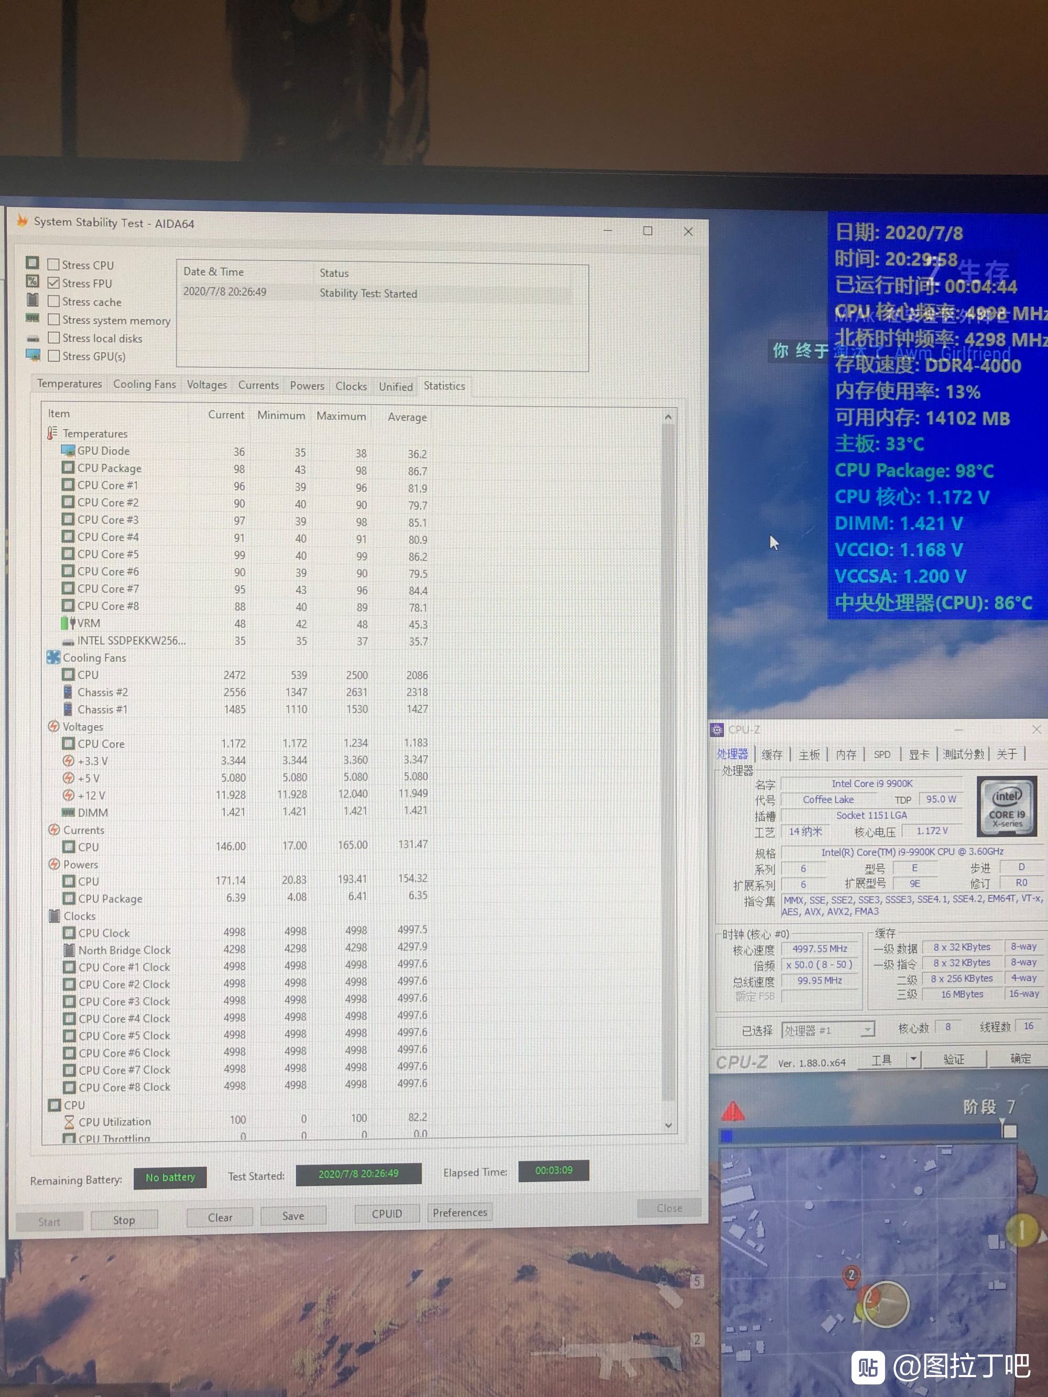The image size is (1048, 1397).
Task: Switch to the Temperatures tab
Action: click(x=69, y=384)
